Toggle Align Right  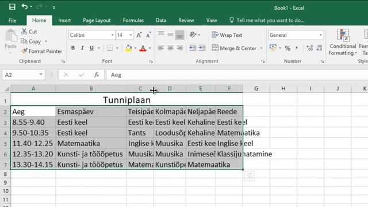[180, 48]
